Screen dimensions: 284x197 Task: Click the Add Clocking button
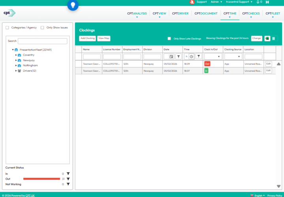pos(88,38)
